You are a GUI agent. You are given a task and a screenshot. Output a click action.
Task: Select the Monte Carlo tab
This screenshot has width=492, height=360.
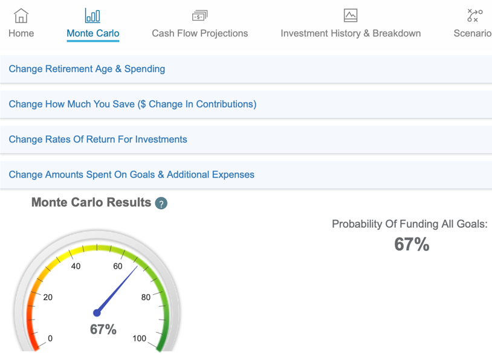point(92,33)
